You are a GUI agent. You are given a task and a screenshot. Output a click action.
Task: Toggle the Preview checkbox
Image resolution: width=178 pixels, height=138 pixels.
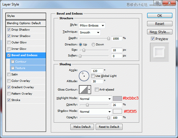[153, 39]
